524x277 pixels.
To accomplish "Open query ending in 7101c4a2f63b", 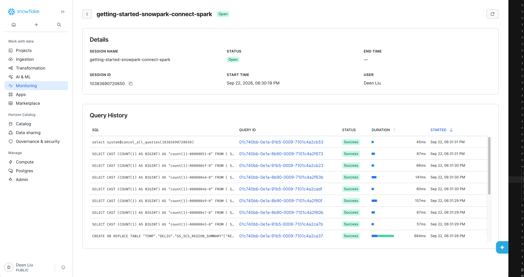I will click(281, 177).
